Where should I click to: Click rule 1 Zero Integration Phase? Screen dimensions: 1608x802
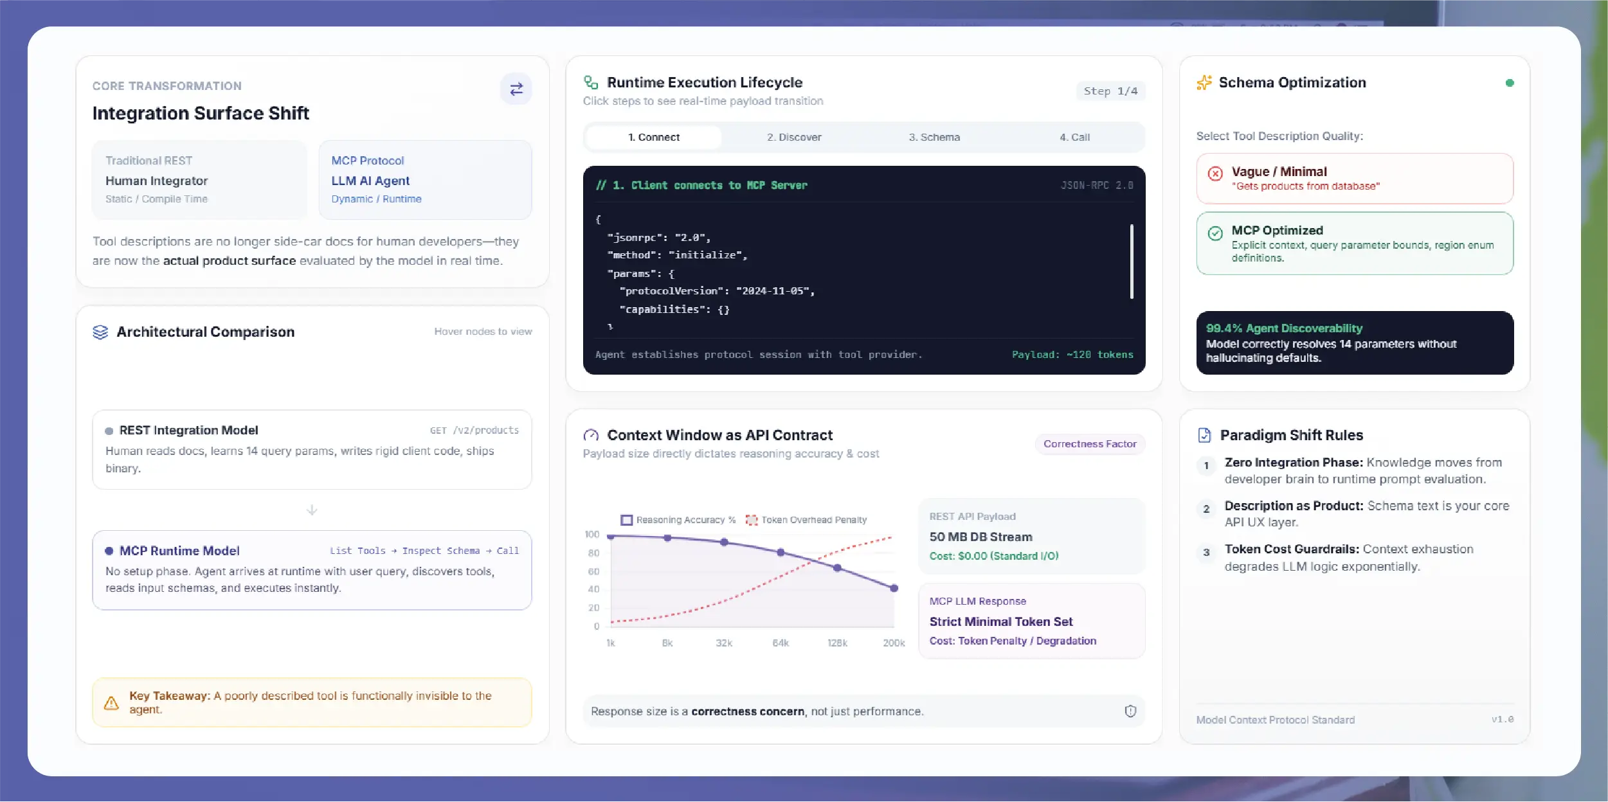coord(1354,471)
